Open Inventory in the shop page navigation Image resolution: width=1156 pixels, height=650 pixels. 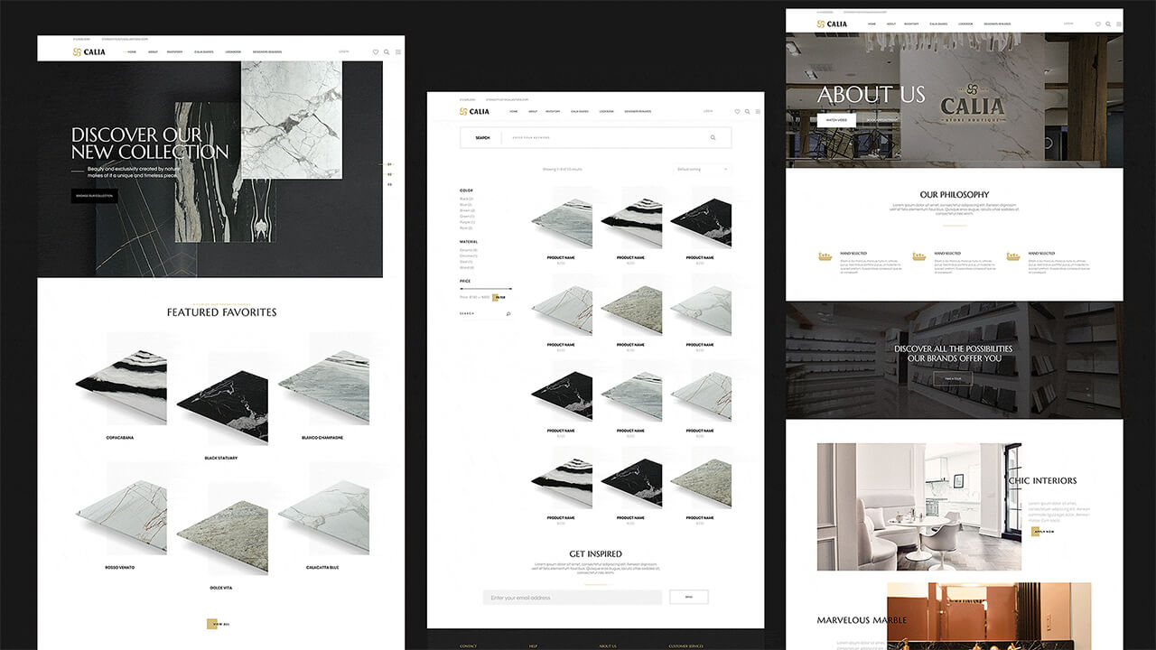pos(553,112)
